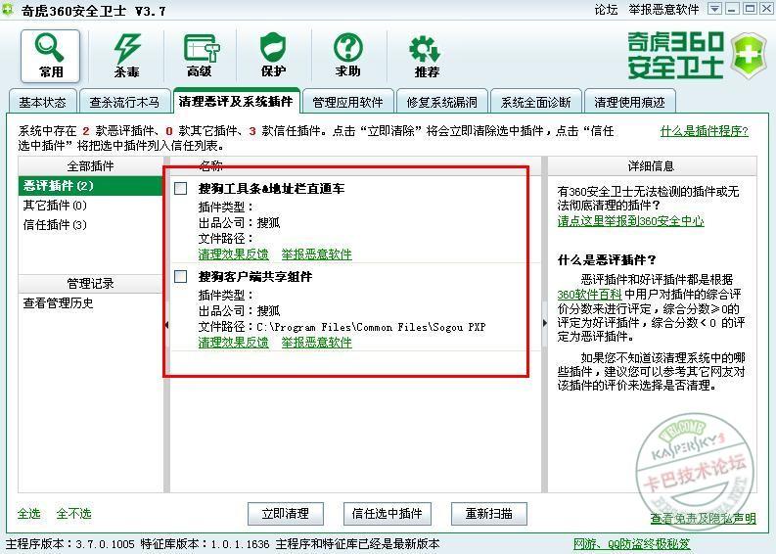
Task: Click the file path C:\Program Files\Common Files\Sogou PXP
Action: click(x=371, y=327)
